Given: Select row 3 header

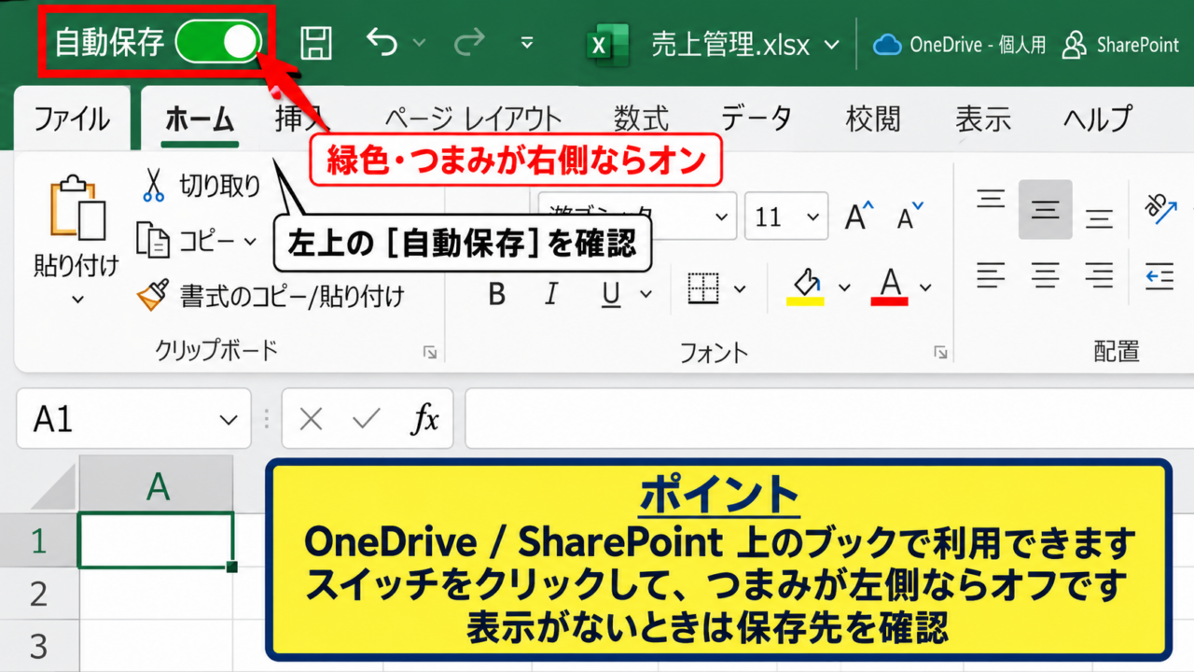Looking at the screenshot, I should [x=39, y=646].
